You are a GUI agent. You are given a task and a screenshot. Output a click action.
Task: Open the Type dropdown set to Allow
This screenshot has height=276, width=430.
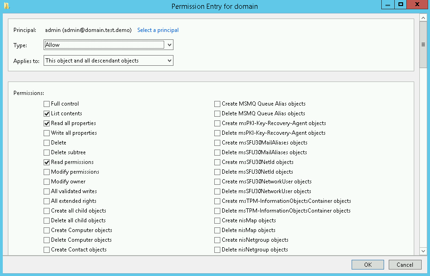[109, 44]
